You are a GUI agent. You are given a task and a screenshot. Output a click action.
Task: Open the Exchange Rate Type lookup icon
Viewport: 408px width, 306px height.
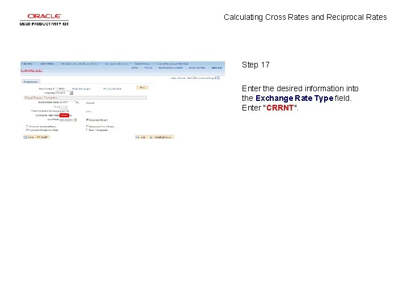tap(71, 115)
